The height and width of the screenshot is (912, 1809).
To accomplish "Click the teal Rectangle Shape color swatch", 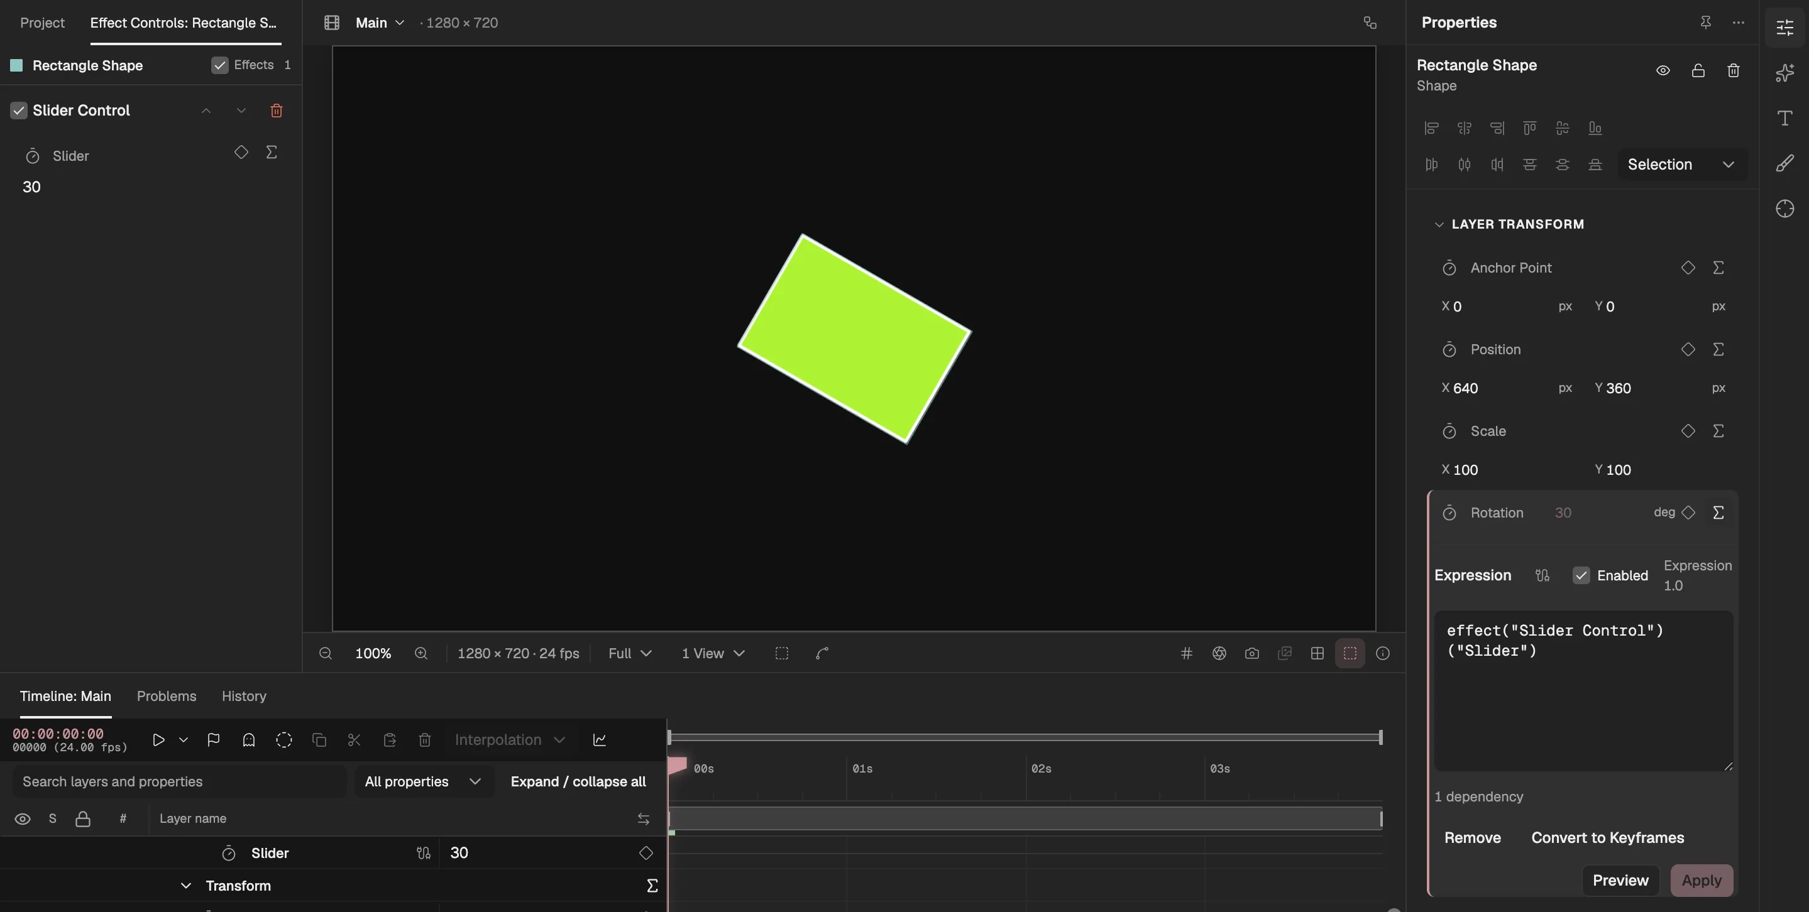I will pyautogui.click(x=16, y=65).
